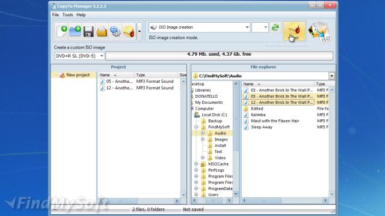385x216 pixels.
Task: Expand the Video folder node
Action: pos(203,158)
